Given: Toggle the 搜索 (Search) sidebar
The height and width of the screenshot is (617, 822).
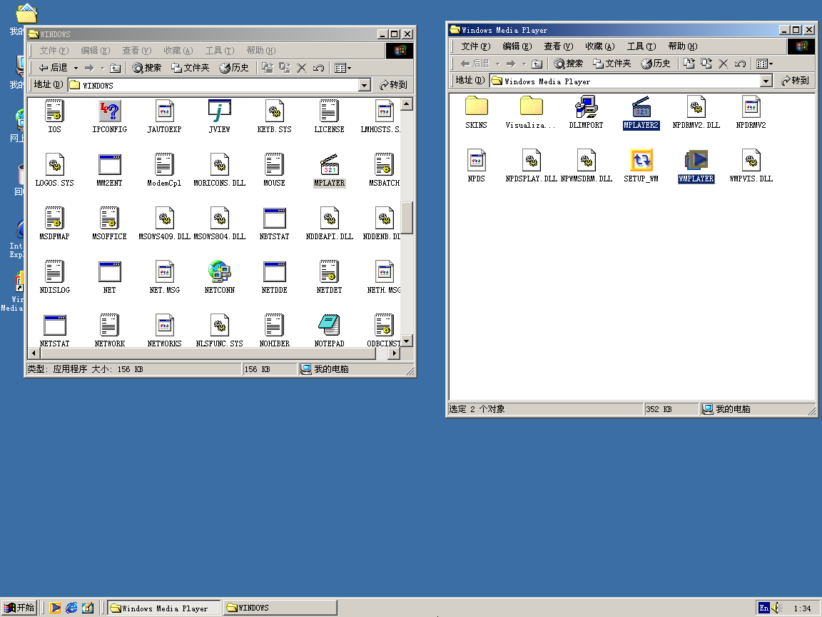Looking at the screenshot, I should tap(147, 68).
